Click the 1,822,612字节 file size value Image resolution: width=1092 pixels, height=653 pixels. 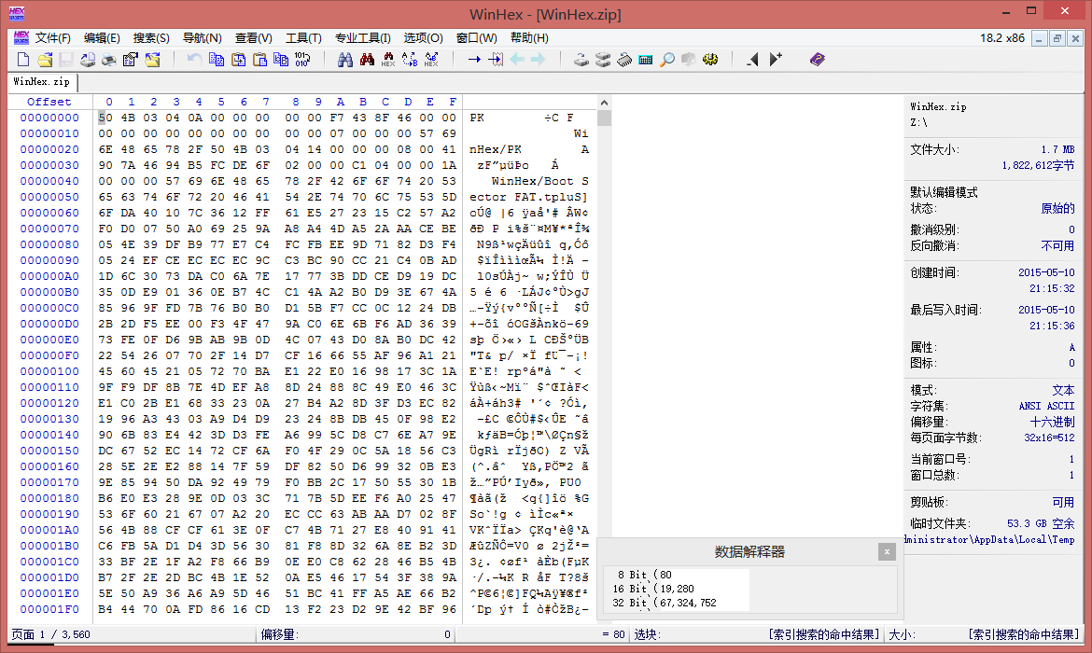coord(1038,166)
